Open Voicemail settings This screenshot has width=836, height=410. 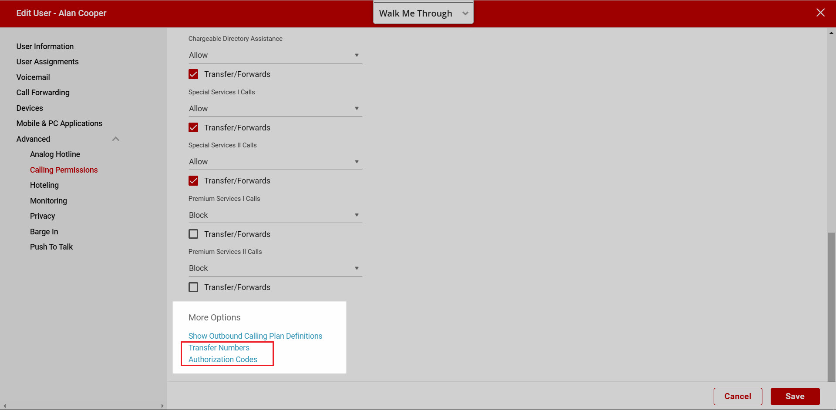(33, 77)
